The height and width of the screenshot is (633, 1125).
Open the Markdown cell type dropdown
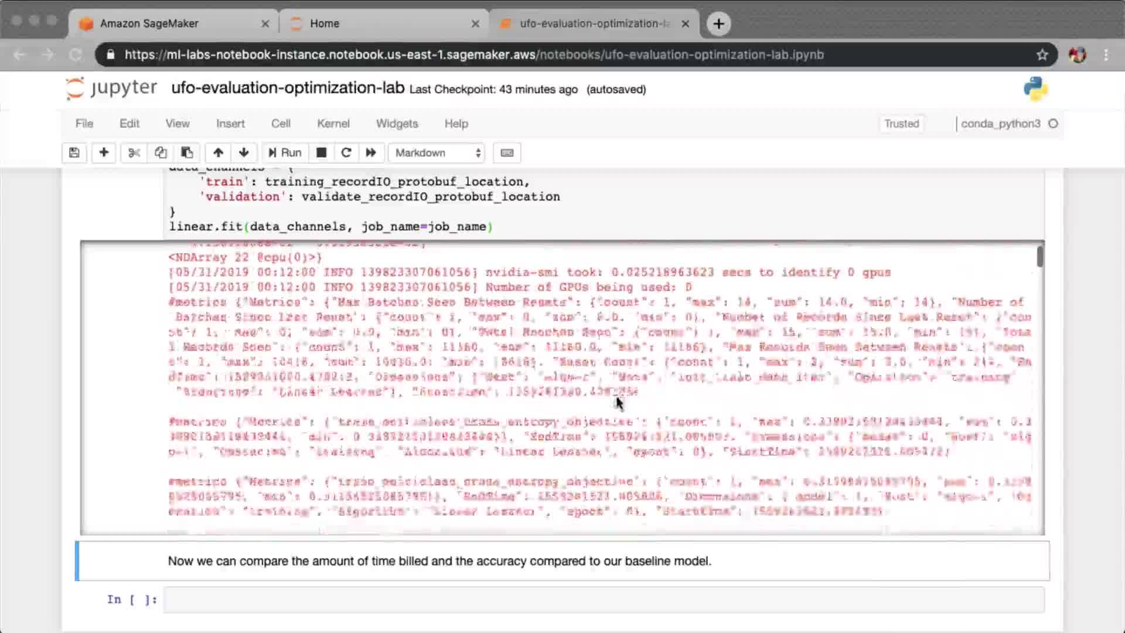tap(437, 153)
